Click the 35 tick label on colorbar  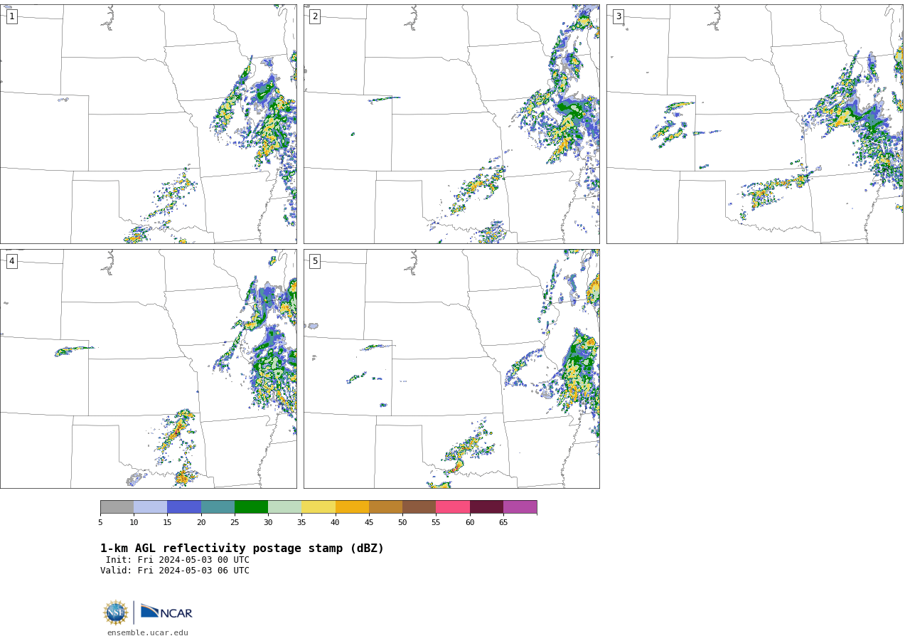click(x=301, y=523)
